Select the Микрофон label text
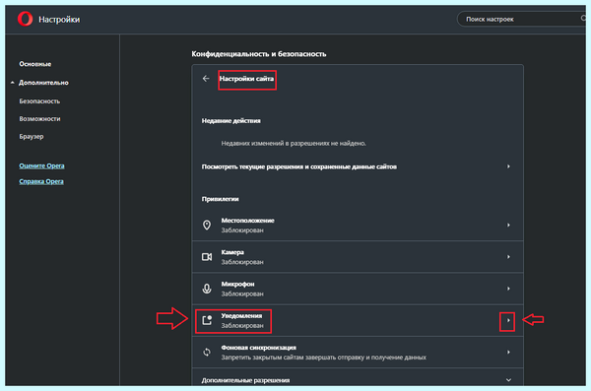This screenshot has height=391, width=591. pyautogui.click(x=237, y=284)
